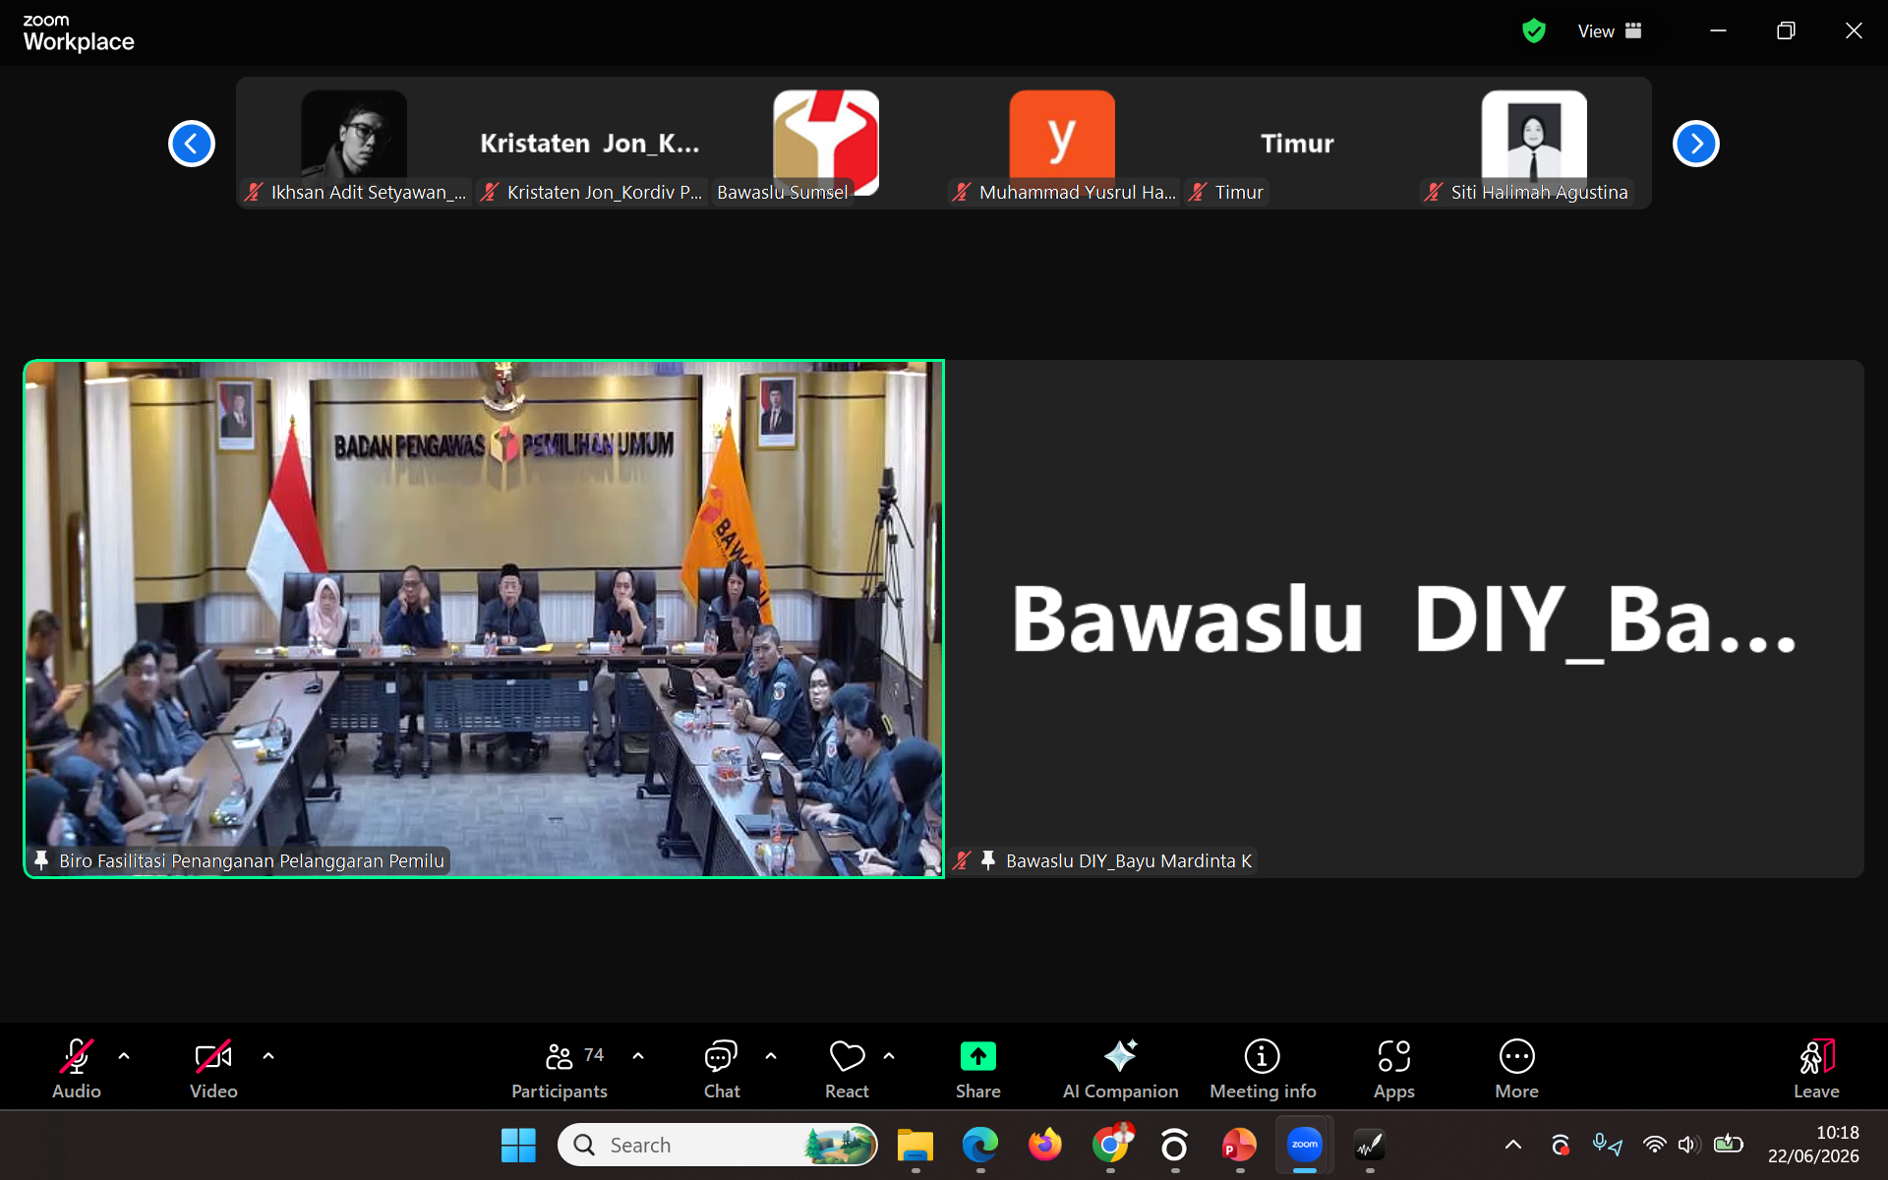The image size is (1888, 1180).
Task: Open volume speaker icon
Action: pos(1688,1145)
